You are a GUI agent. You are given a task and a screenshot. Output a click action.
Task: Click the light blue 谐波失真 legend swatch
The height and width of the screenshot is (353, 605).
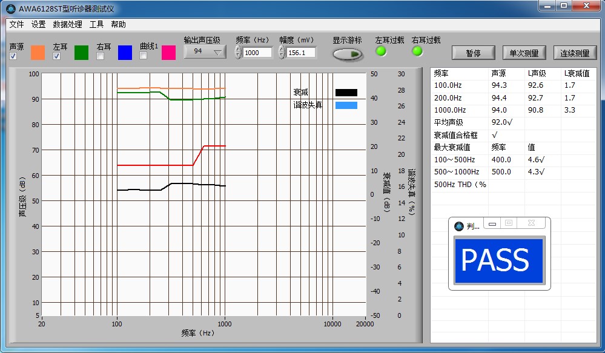(346, 105)
